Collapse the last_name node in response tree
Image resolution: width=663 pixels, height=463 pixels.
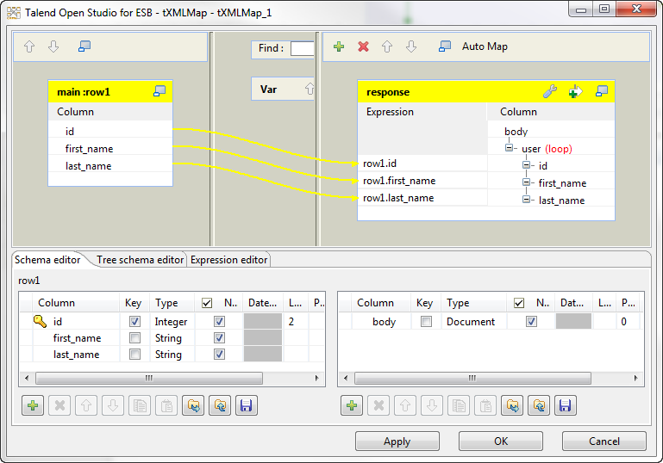528,200
